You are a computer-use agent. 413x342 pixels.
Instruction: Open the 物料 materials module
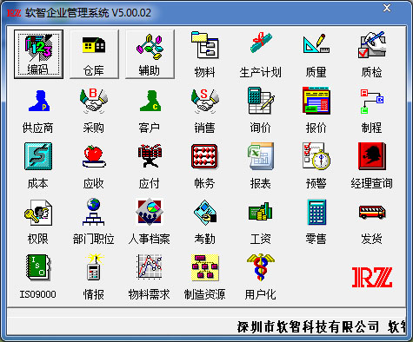coord(205,54)
